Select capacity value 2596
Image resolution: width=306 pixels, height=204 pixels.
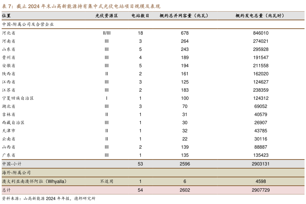185,164
